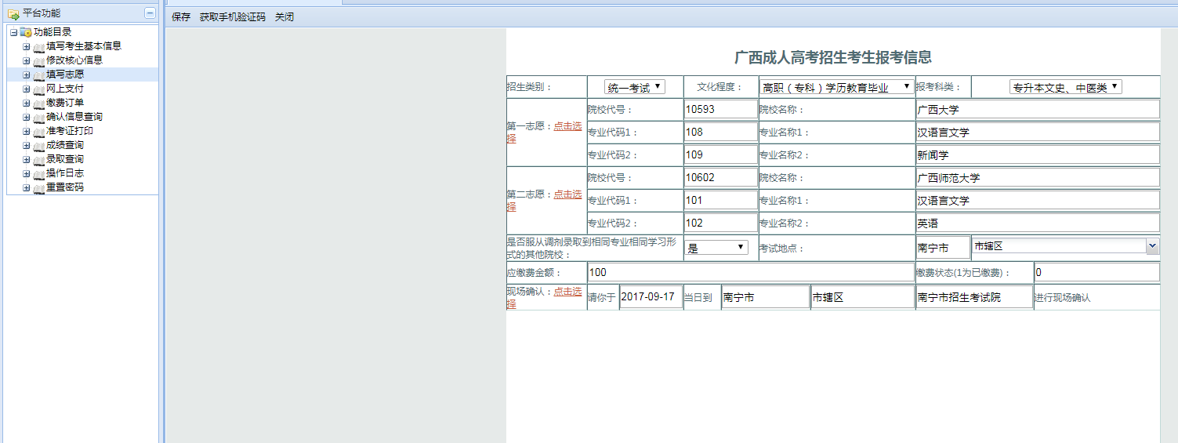
Task: Click the 应缴费金额 input field
Action: pyautogui.click(x=750, y=272)
